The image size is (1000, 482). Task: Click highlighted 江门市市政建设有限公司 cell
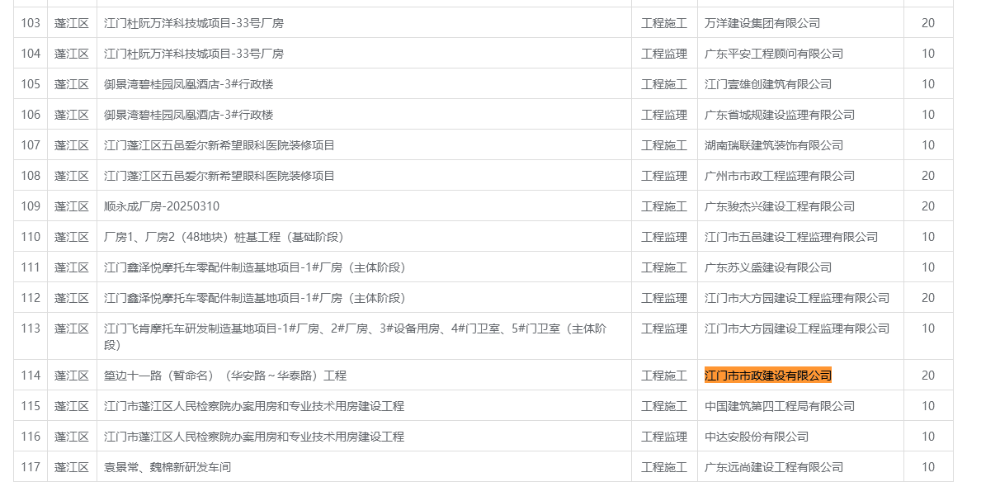pos(768,376)
